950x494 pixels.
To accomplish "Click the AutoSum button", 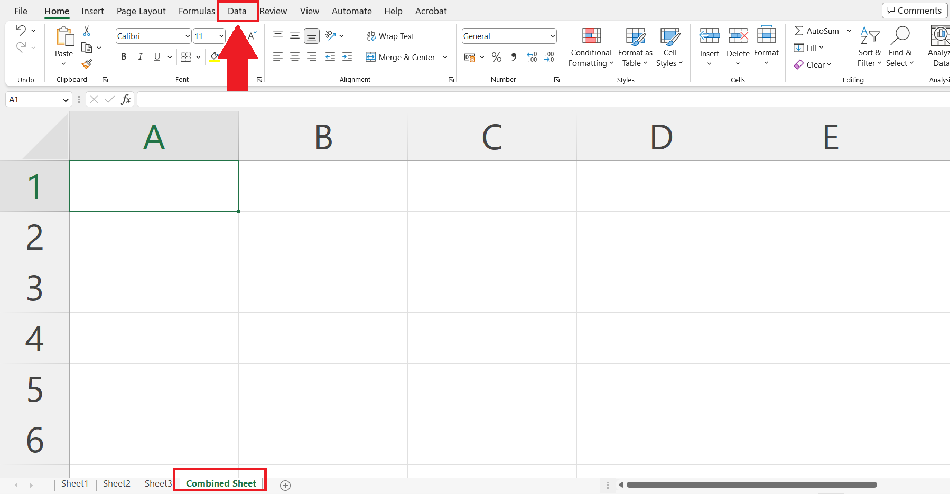I will pos(817,31).
